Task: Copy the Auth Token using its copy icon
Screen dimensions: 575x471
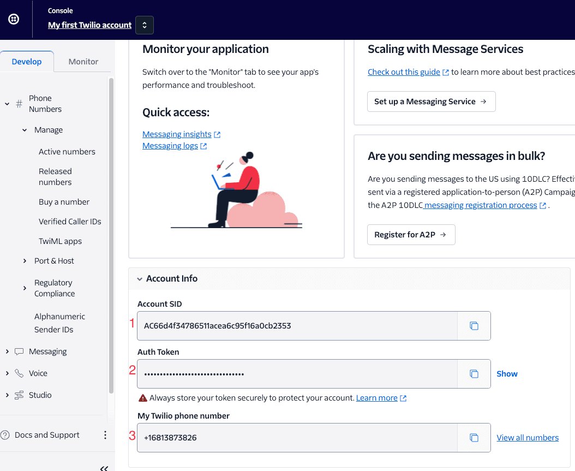Action: tap(474, 373)
